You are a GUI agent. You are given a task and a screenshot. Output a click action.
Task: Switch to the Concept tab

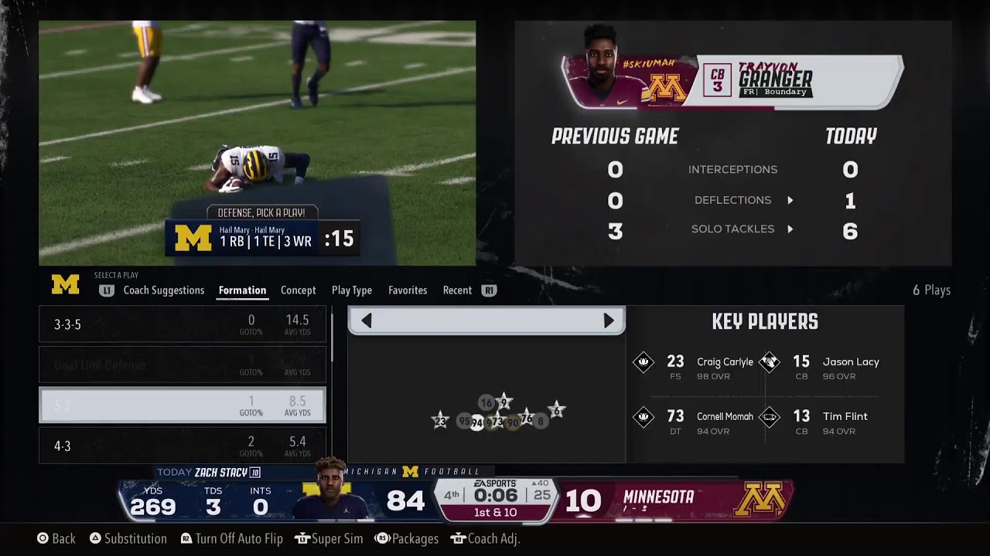pos(298,290)
